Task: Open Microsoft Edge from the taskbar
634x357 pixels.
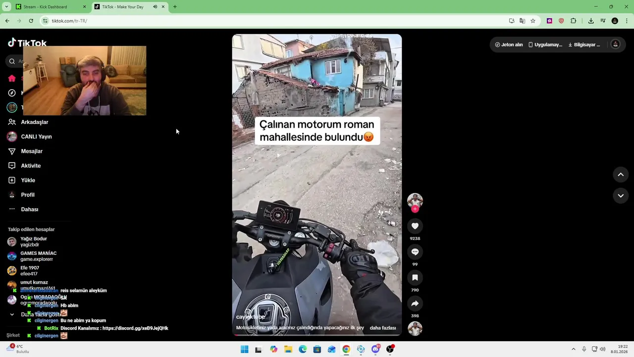Action: (303, 350)
